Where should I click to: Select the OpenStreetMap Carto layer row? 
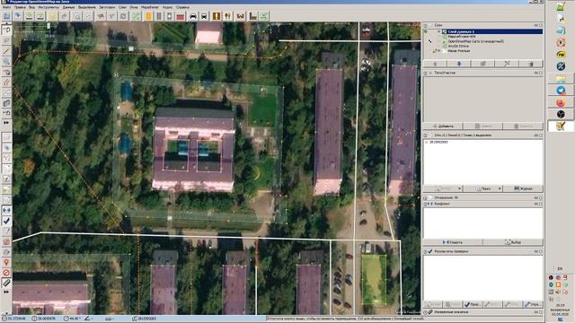pos(476,41)
